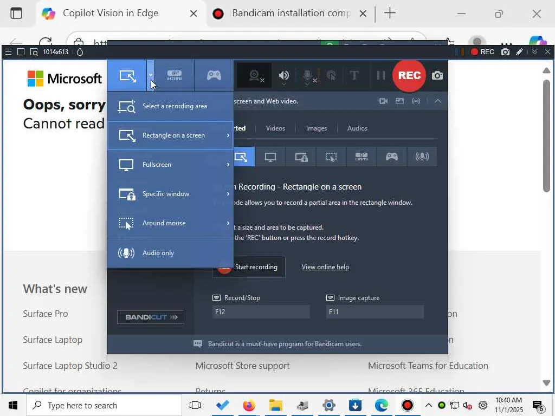This screenshot has height=416, width=555.
Task: Switch to Copilot Vision in Edge tab
Action: [x=111, y=14]
